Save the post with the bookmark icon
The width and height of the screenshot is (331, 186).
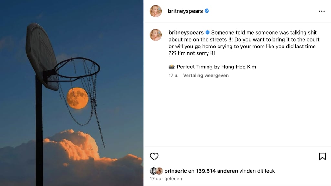click(322, 157)
